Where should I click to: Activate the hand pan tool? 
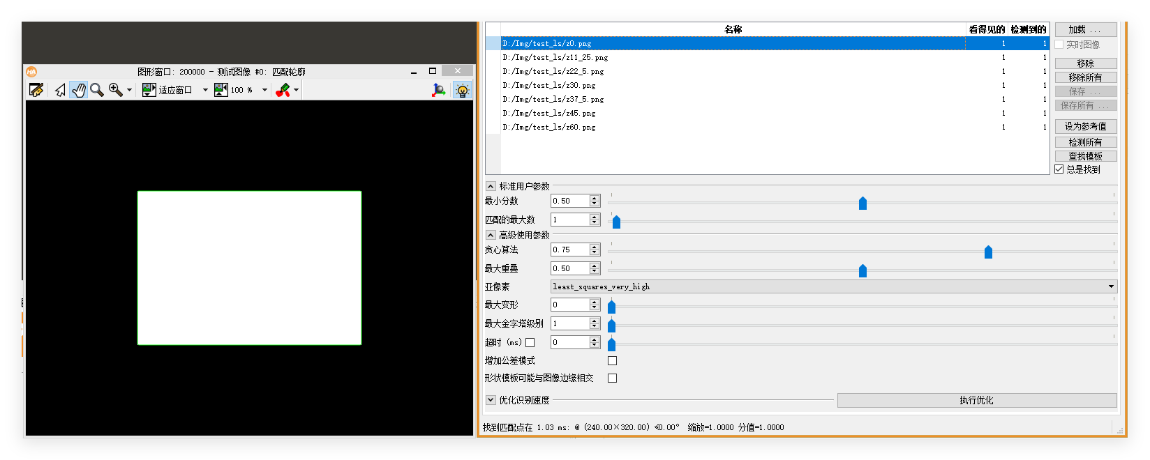(79, 90)
